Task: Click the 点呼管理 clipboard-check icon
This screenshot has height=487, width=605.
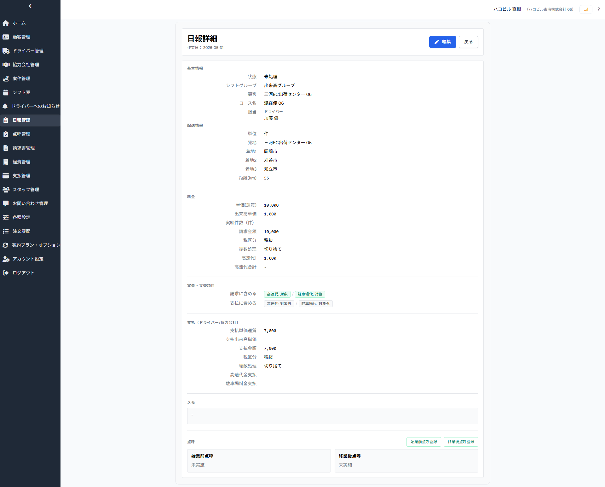Action: point(6,134)
